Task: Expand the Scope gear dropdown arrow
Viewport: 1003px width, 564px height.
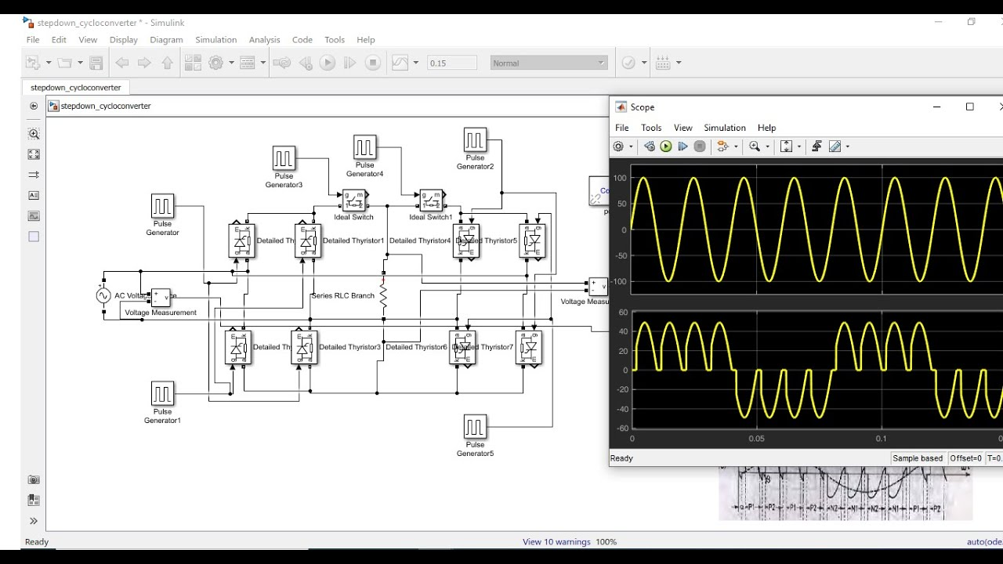Action: pyautogui.click(x=630, y=146)
